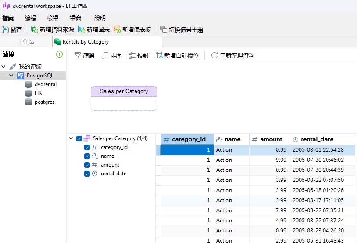Open the 檢視 view menu
Screen dimensions: 357x243
click(53, 18)
